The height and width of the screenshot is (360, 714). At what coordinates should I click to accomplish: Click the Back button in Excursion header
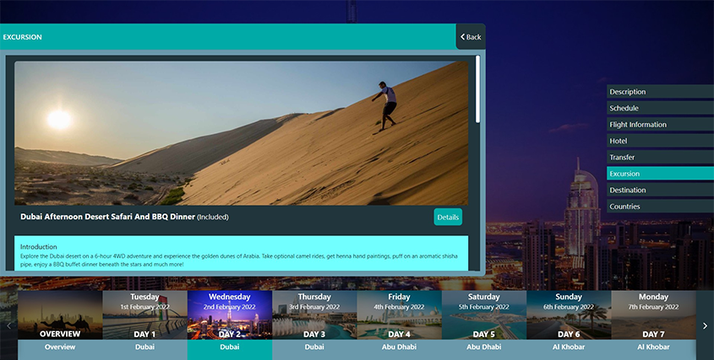coord(471,37)
